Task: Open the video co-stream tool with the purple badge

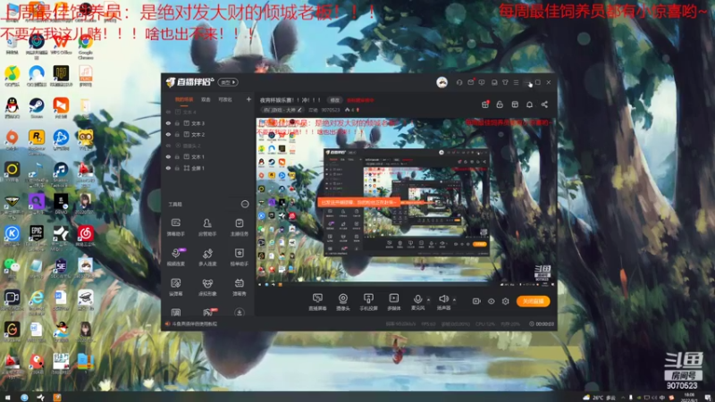Action: point(175,257)
